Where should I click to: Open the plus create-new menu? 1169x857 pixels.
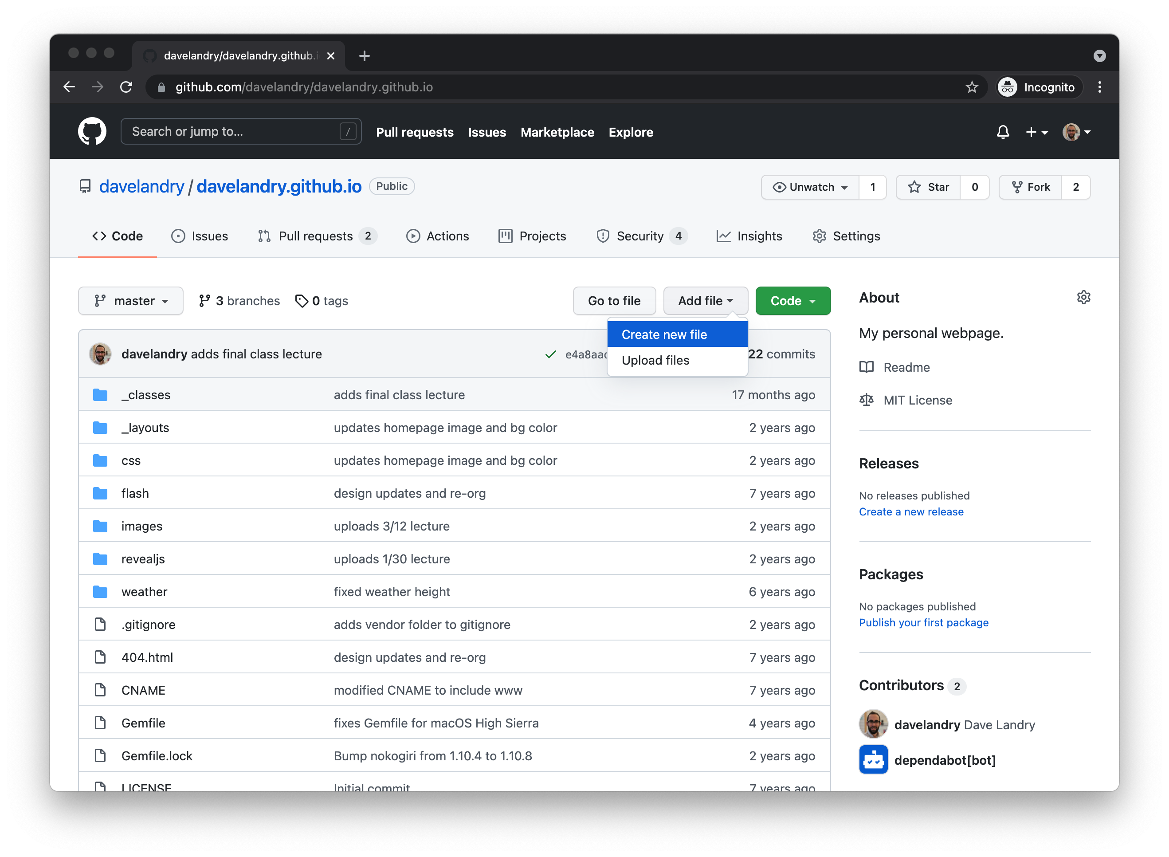click(1036, 132)
